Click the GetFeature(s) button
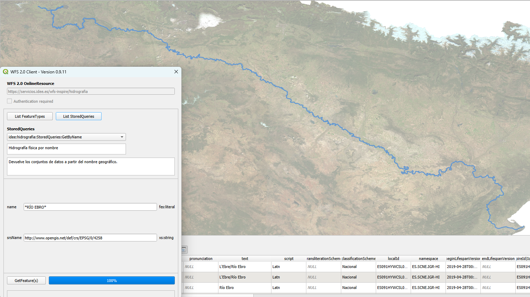This screenshot has height=297, width=530. [26, 281]
